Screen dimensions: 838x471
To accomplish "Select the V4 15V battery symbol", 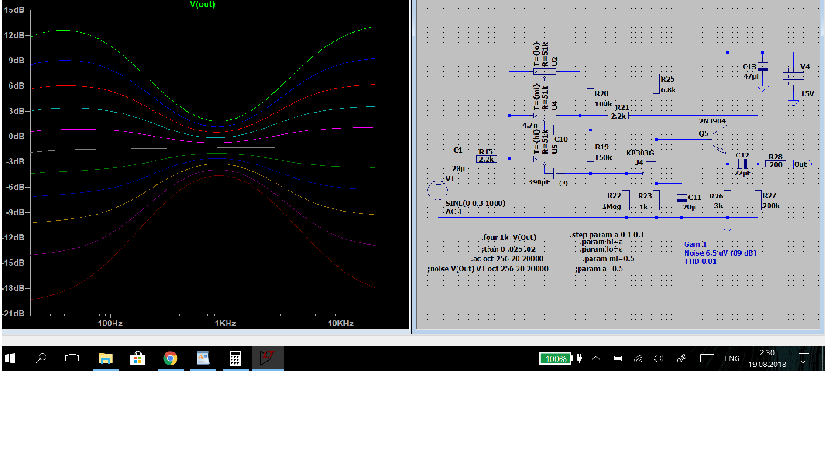I will (x=793, y=78).
